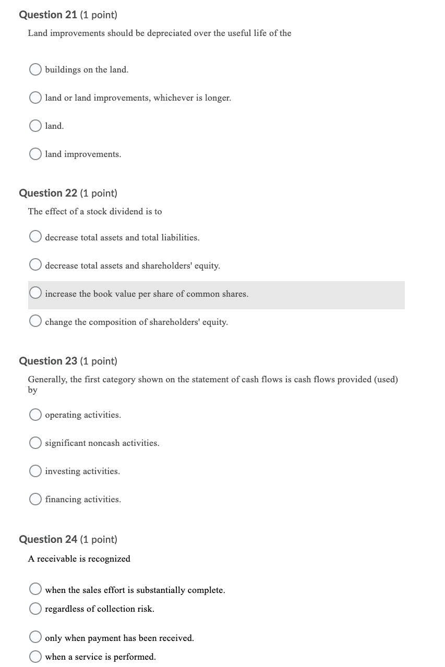Select 'operating activities.' for Question 23

pos(35,414)
